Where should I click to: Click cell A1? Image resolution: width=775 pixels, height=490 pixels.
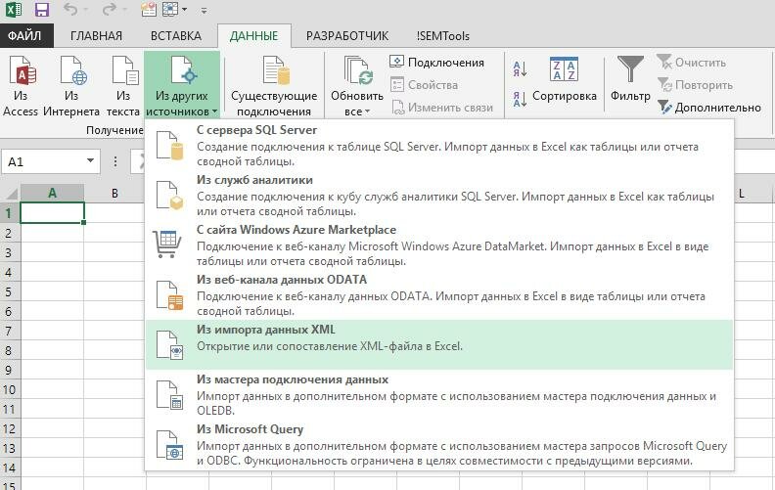tap(53, 213)
